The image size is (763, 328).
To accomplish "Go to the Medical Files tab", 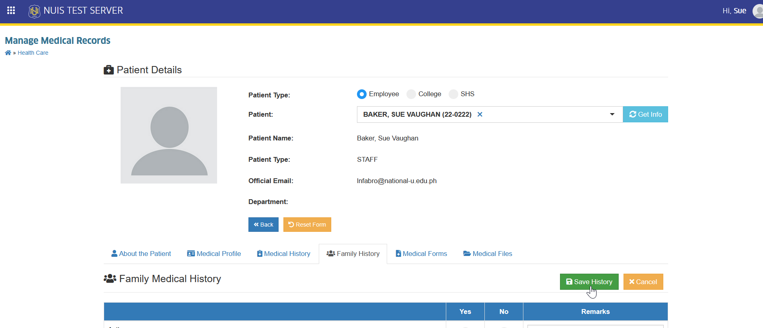I will (x=488, y=254).
